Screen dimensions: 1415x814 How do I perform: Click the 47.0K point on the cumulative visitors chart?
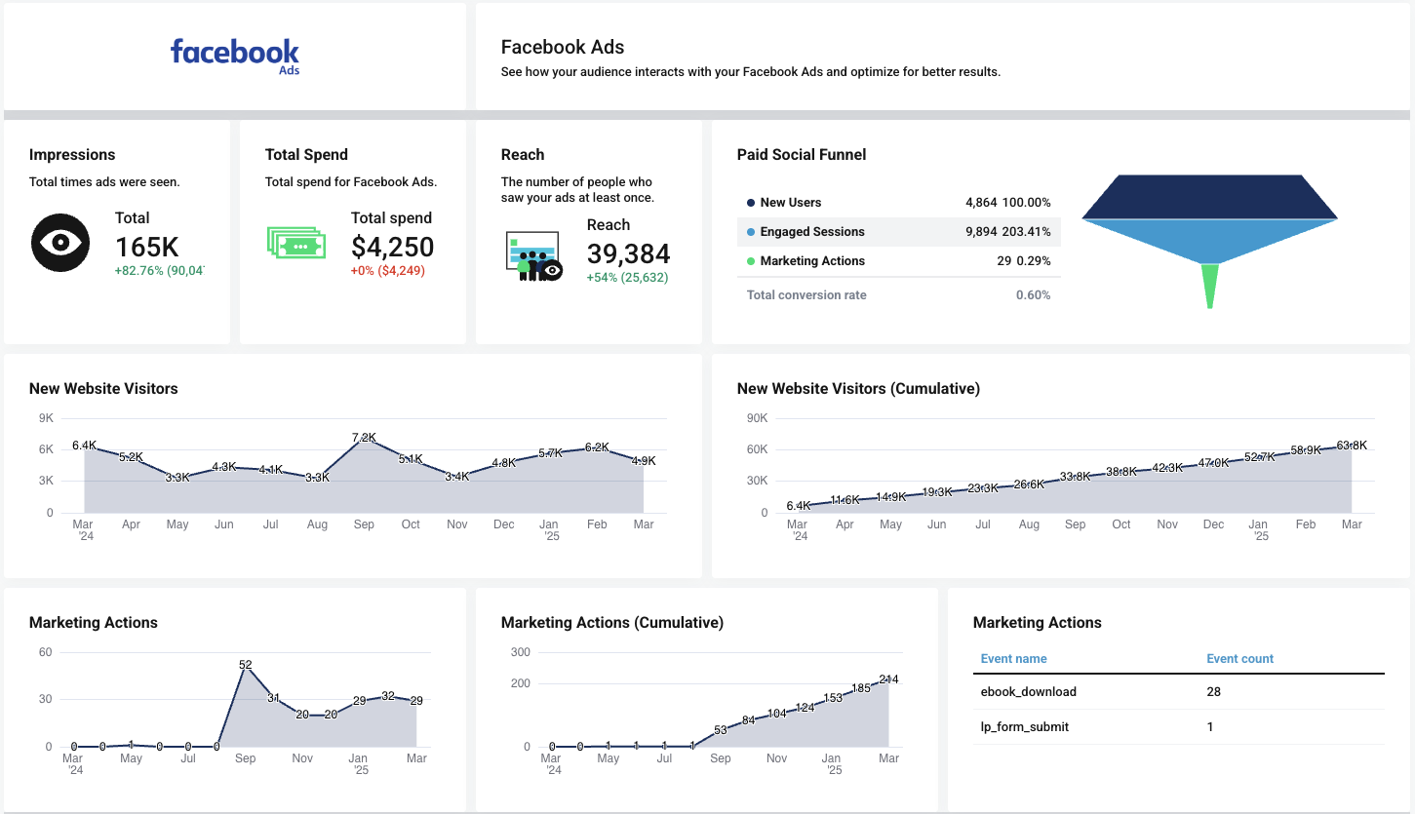1213,463
